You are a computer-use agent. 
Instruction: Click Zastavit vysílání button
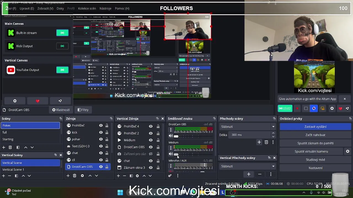pos(315,127)
